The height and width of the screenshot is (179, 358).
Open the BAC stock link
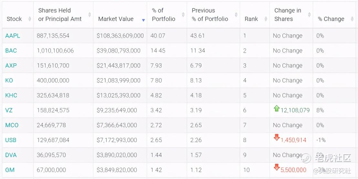click(x=11, y=51)
